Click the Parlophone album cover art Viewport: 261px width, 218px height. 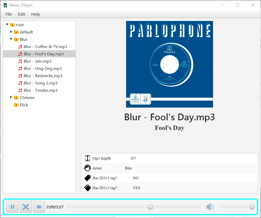169,64
